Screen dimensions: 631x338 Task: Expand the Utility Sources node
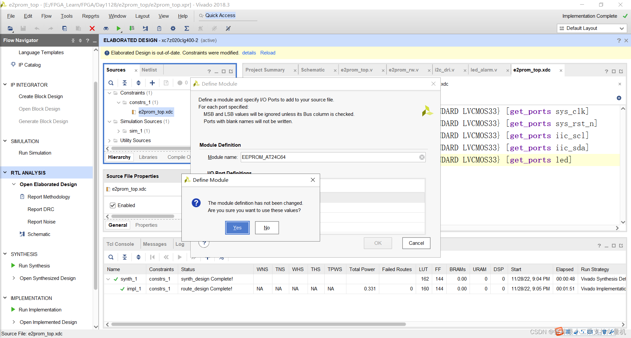[109, 141]
